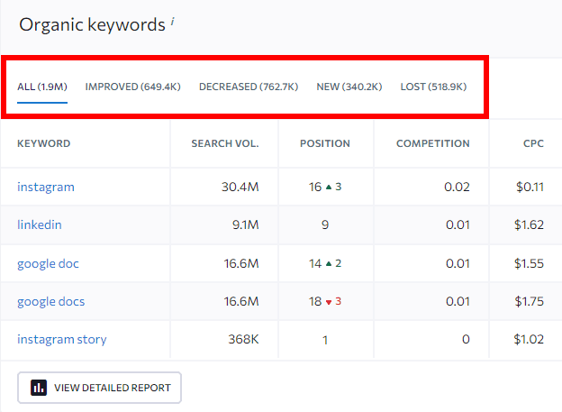The height and width of the screenshot is (412, 562).
Task: Open the LOST (518.9K) tab
Action: 434,87
